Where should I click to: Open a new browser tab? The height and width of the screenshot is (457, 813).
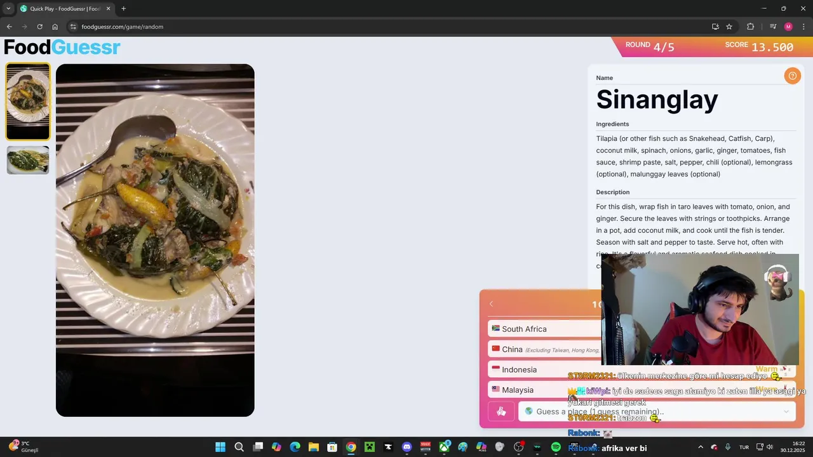[x=123, y=9]
